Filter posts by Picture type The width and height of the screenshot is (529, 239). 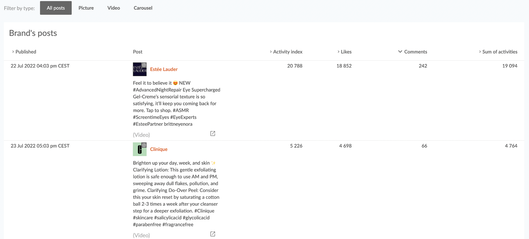(x=86, y=8)
